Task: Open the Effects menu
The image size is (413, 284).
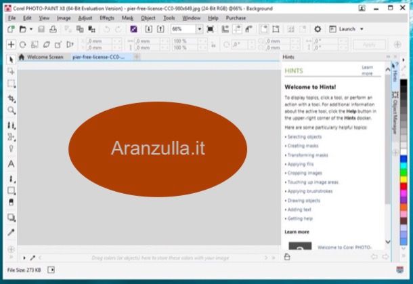Action: 107,18
